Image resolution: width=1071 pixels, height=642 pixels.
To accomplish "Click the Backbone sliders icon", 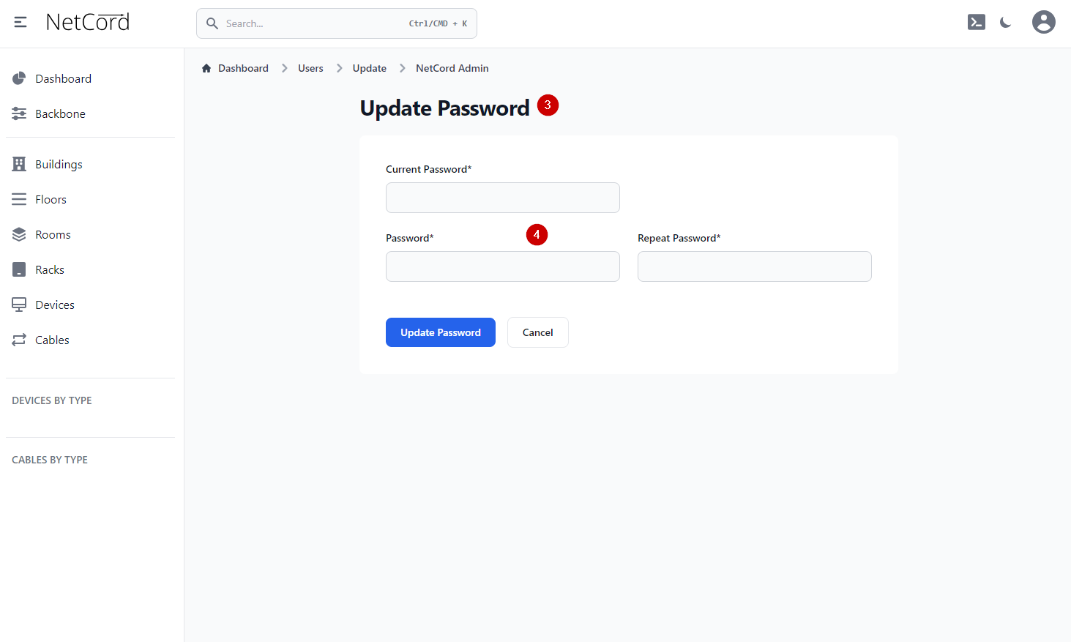I will [19, 113].
